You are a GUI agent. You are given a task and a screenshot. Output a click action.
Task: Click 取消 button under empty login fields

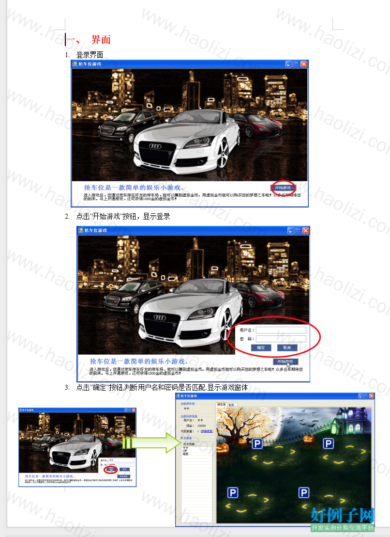(287, 347)
